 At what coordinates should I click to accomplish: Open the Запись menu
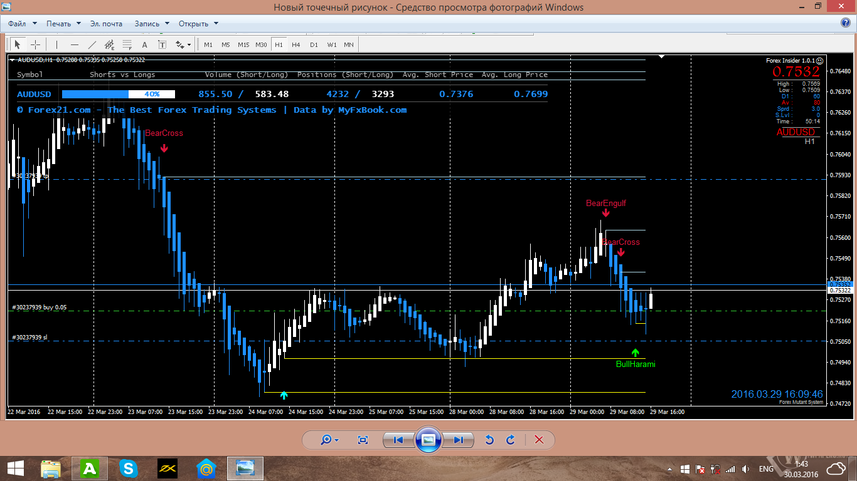151,24
